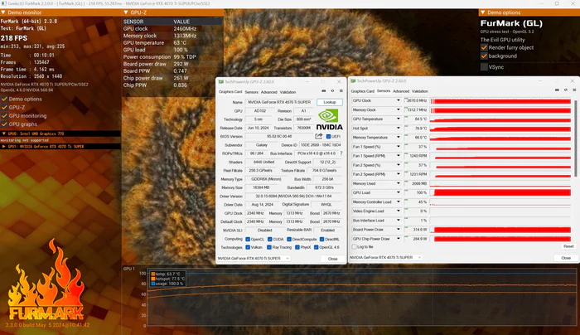This screenshot has height=335, width=580.
Task: Click the screenshot camera icon in left GPU-Z window
Action: (x=324, y=90)
